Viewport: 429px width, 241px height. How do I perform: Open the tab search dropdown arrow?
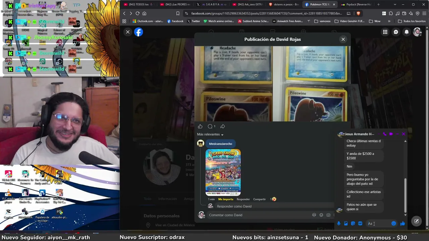pyautogui.click(x=395, y=4)
